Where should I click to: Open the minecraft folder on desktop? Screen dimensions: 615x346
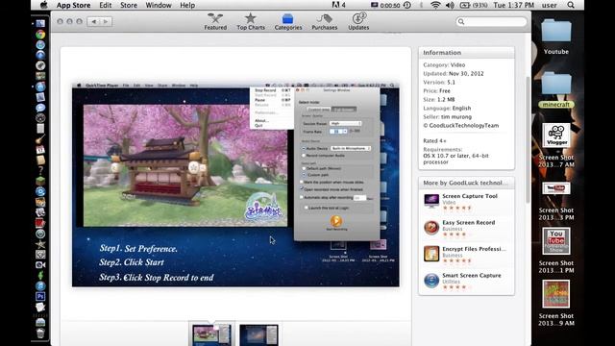click(x=556, y=89)
